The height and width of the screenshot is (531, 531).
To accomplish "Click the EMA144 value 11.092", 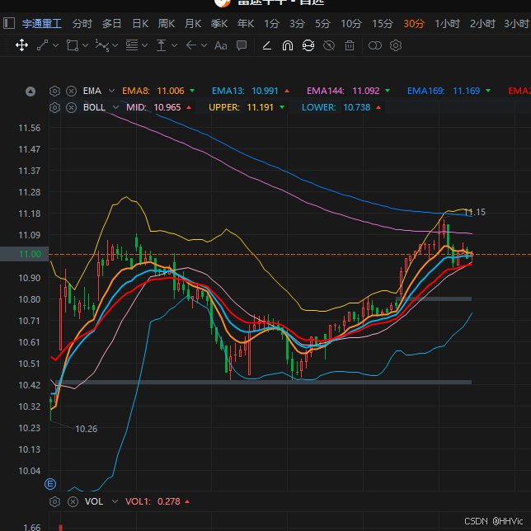I will (x=366, y=91).
